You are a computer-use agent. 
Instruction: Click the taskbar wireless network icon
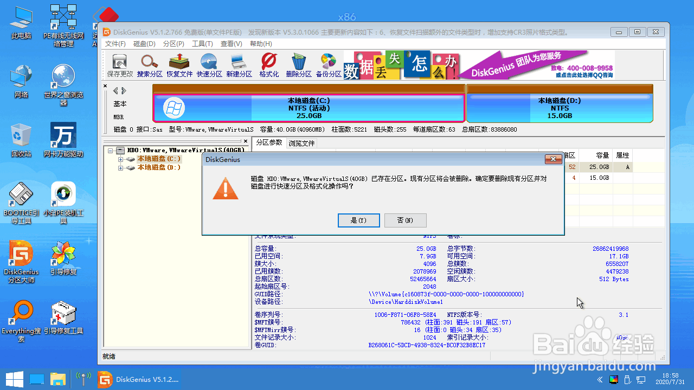[82, 379]
